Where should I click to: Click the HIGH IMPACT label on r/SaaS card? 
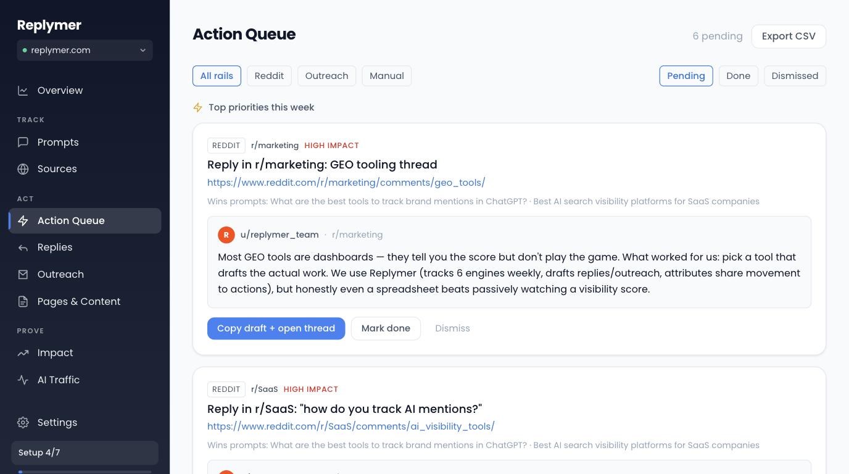(310, 389)
